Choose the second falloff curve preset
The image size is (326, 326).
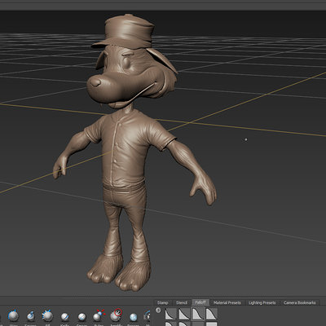(x=184, y=314)
